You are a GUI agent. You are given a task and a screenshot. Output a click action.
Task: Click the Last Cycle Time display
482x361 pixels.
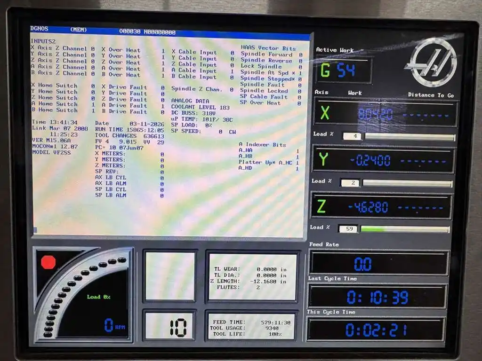[x=377, y=297]
